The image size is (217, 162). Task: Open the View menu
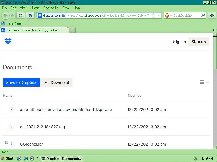(23, 8)
